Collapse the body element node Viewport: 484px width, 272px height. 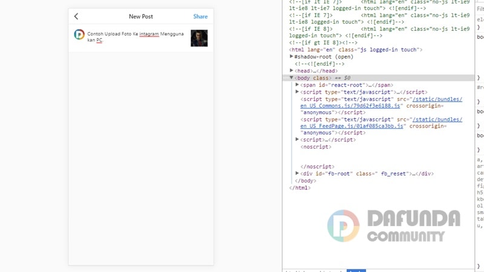point(292,78)
